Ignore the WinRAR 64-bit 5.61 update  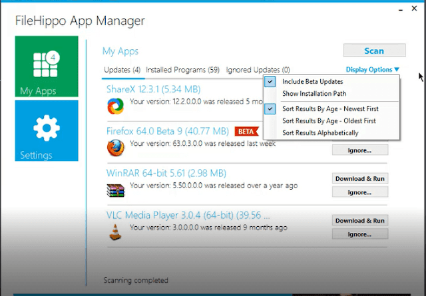point(360,192)
